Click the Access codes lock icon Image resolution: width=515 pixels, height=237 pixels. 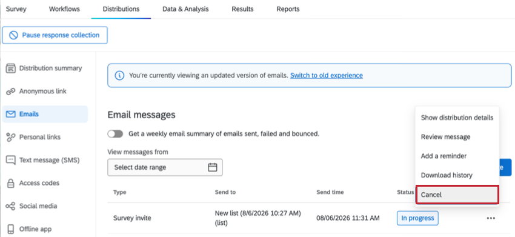[11, 183]
